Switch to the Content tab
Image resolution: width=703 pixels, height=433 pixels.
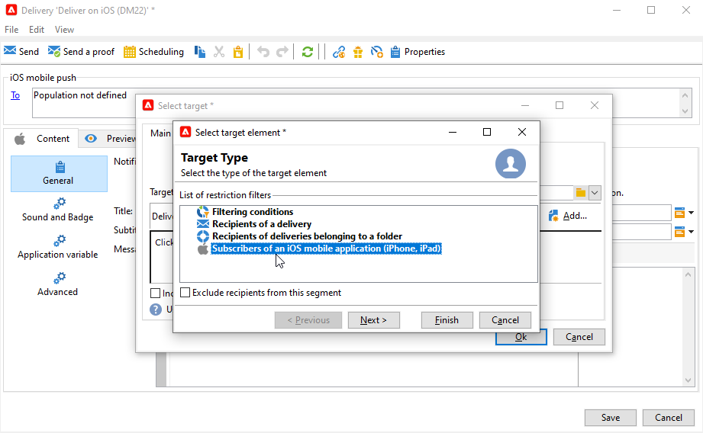(42, 139)
